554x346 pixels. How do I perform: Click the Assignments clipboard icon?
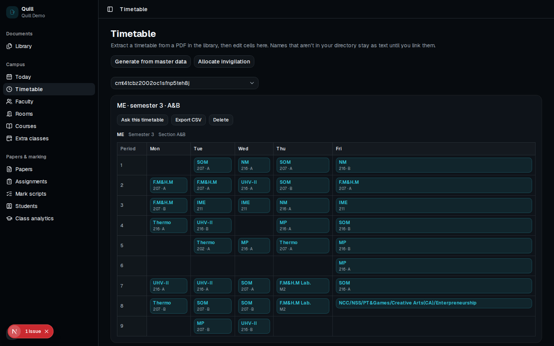[x=9, y=181]
